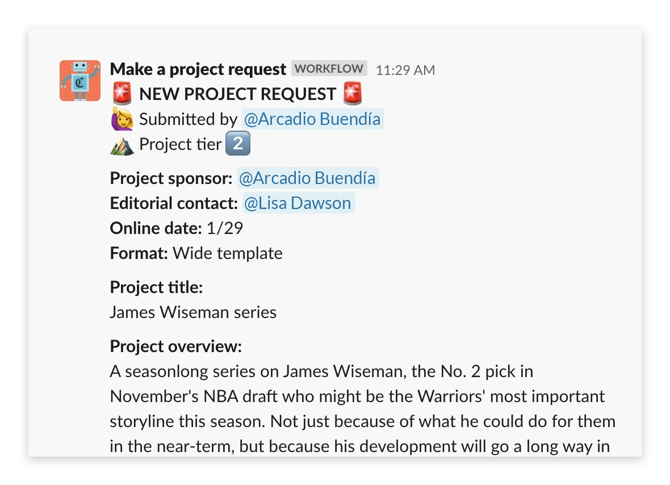Screen dimensions: 670x485
Task: Open @Arcadio Buendía mention under Project sponsor
Action: pos(307,178)
